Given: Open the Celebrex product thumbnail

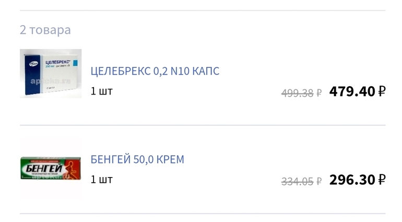Looking at the screenshot, I should 51,73.
